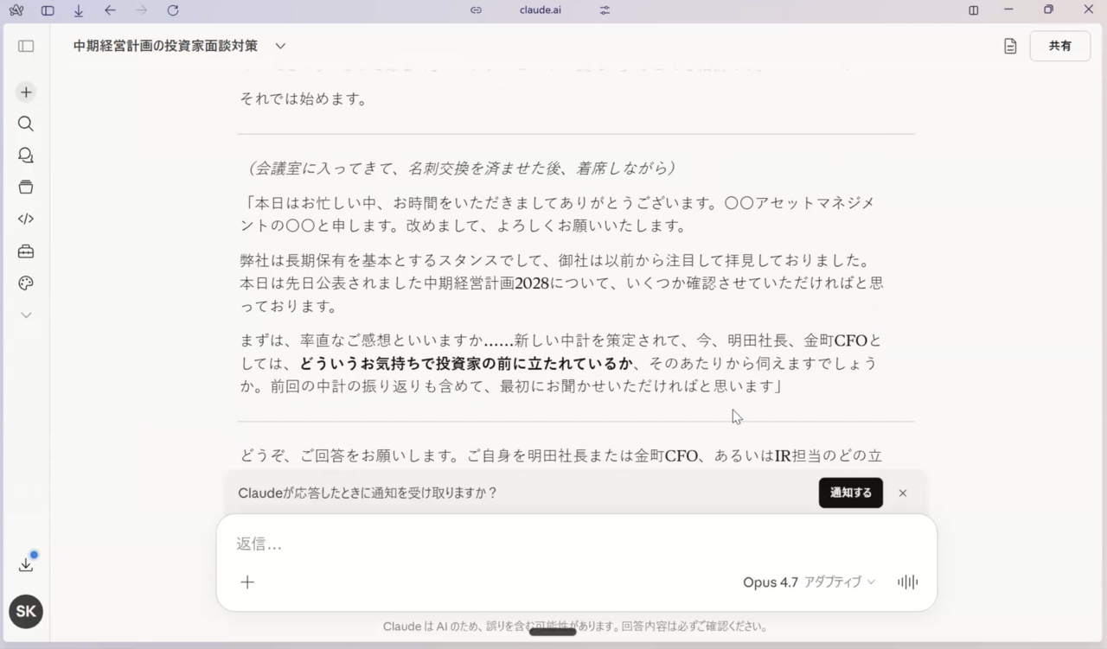Open the download app icon with badge
The width and height of the screenshot is (1107, 649).
pos(26,563)
